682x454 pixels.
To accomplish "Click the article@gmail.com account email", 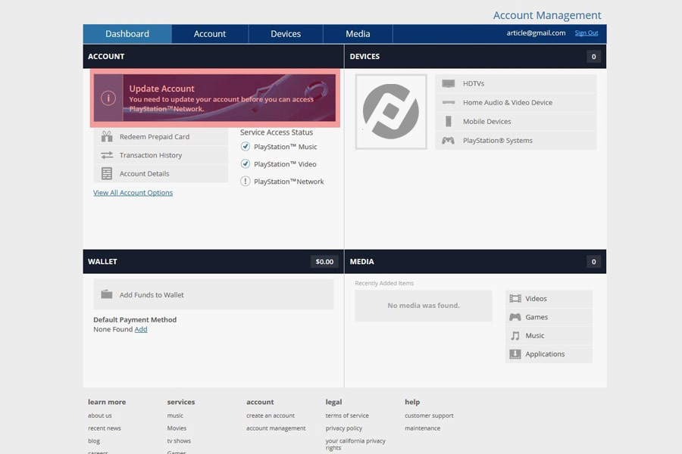I will point(536,33).
